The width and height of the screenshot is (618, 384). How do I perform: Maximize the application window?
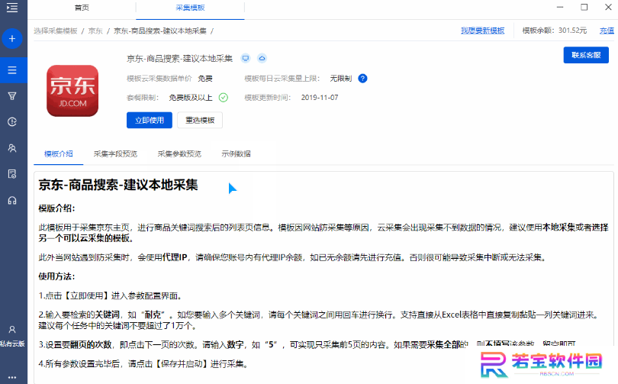tap(584, 7)
